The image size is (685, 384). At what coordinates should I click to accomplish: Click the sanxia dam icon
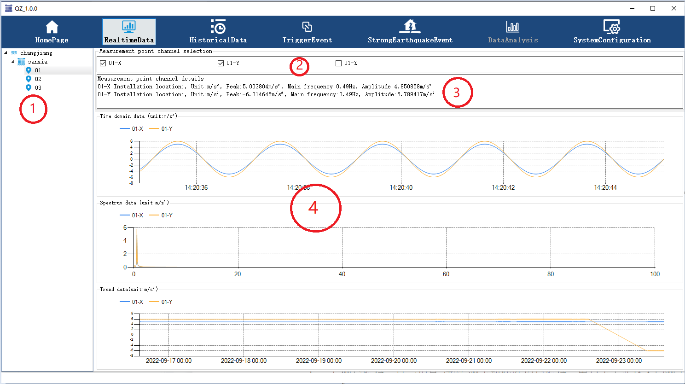click(x=21, y=62)
